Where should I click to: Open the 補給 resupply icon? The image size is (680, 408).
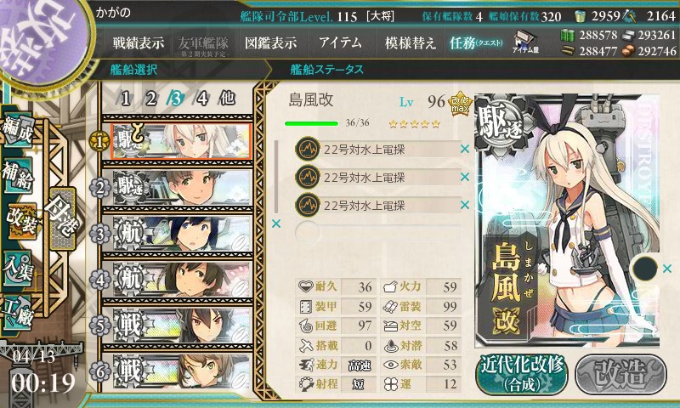[x=18, y=174]
